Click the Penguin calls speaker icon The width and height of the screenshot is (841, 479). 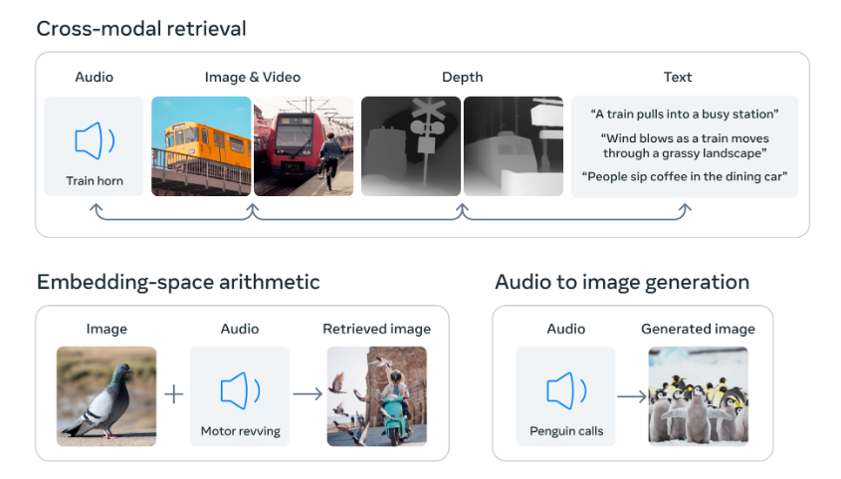tap(566, 391)
